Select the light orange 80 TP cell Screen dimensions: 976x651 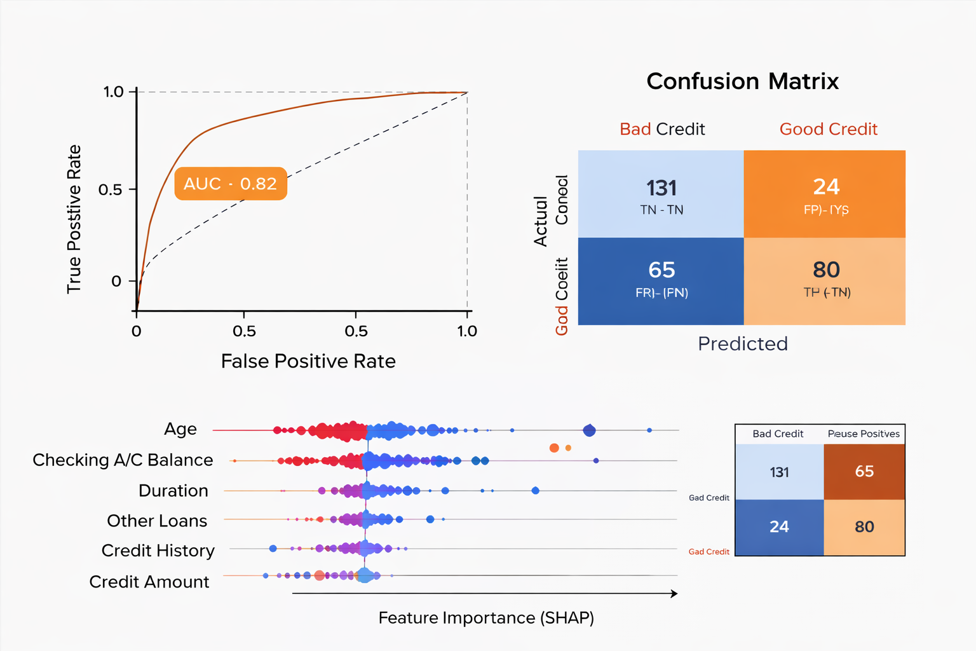click(x=825, y=281)
